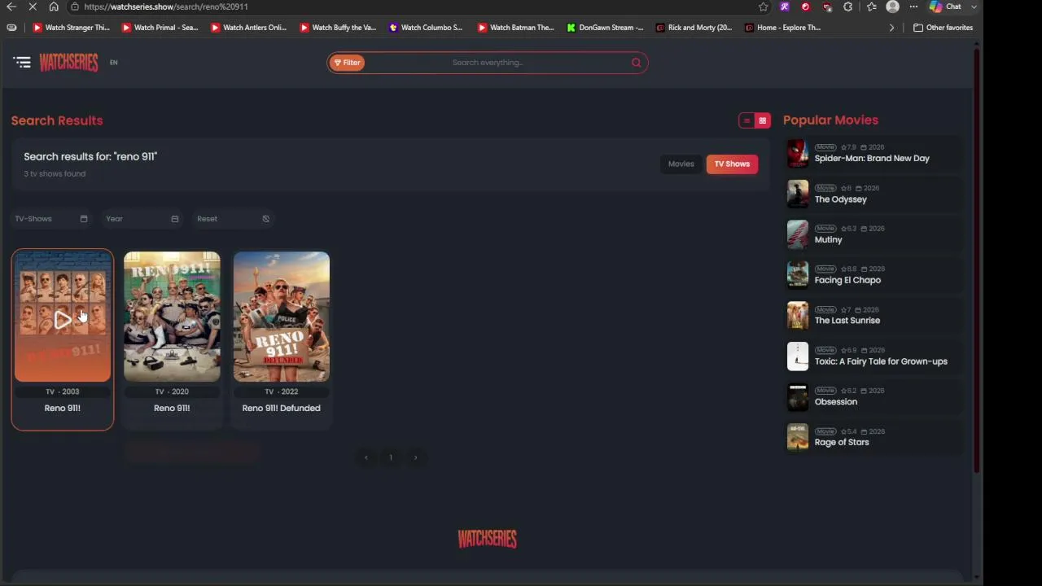Open Copilot Chat

(x=945, y=7)
